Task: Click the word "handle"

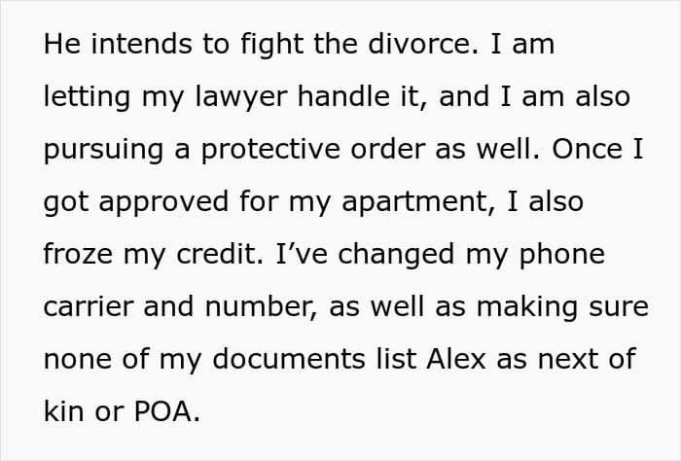Action: tap(343, 96)
